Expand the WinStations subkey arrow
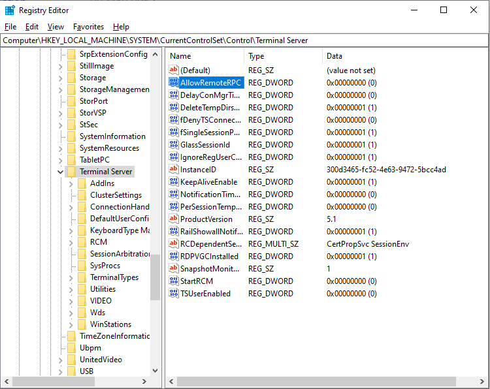This screenshot has width=490, height=389. (x=71, y=324)
